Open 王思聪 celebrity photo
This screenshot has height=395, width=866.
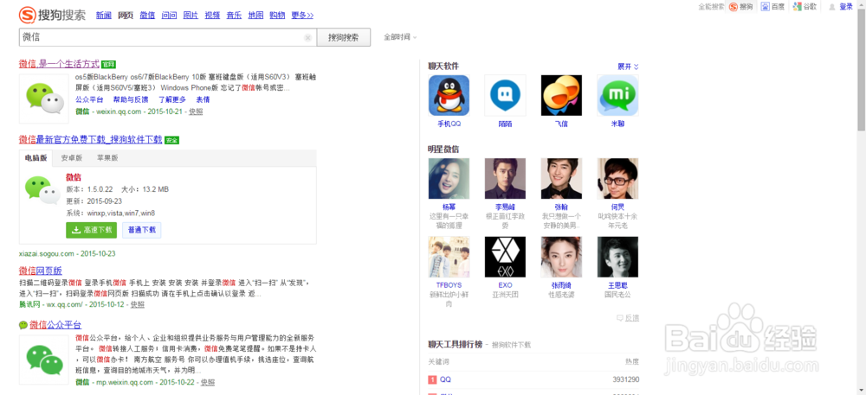pyautogui.click(x=617, y=257)
